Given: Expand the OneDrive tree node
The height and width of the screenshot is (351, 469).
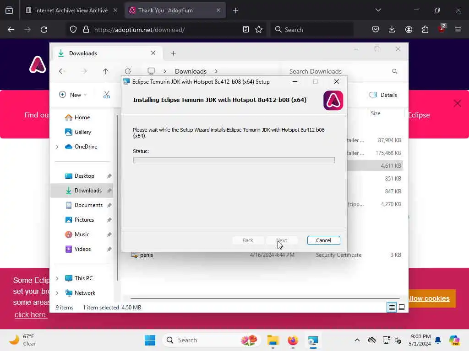Looking at the screenshot, I should (57, 147).
